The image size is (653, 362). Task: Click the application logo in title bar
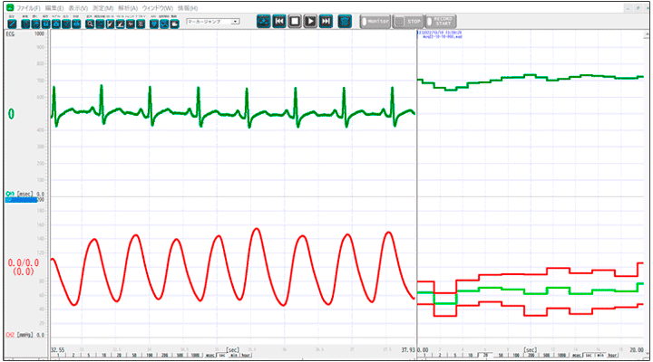10,7
